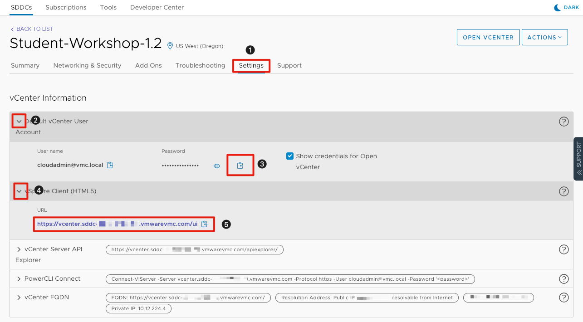Open the vSphere Client URL link
Image resolution: width=583 pixels, height=322 pixels.
click(x=117, y=224)
